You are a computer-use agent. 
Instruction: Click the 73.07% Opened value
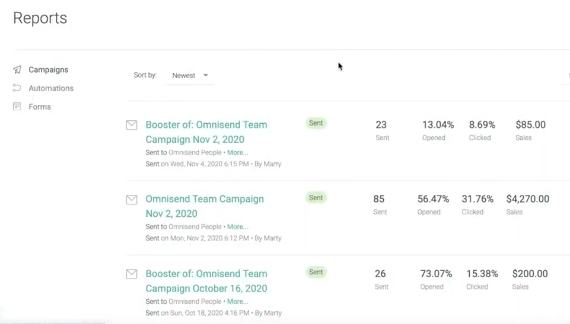coord(436,274)
